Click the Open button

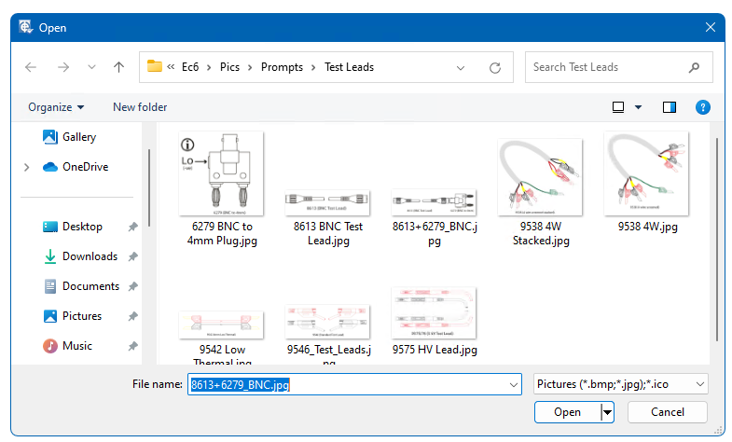pyautogui.click(x=567, y=412)
